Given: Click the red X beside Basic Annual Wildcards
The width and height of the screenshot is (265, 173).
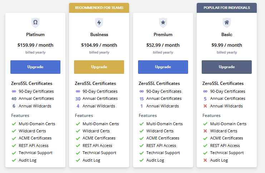Looking at the screenshot, I should click(205, 106).
